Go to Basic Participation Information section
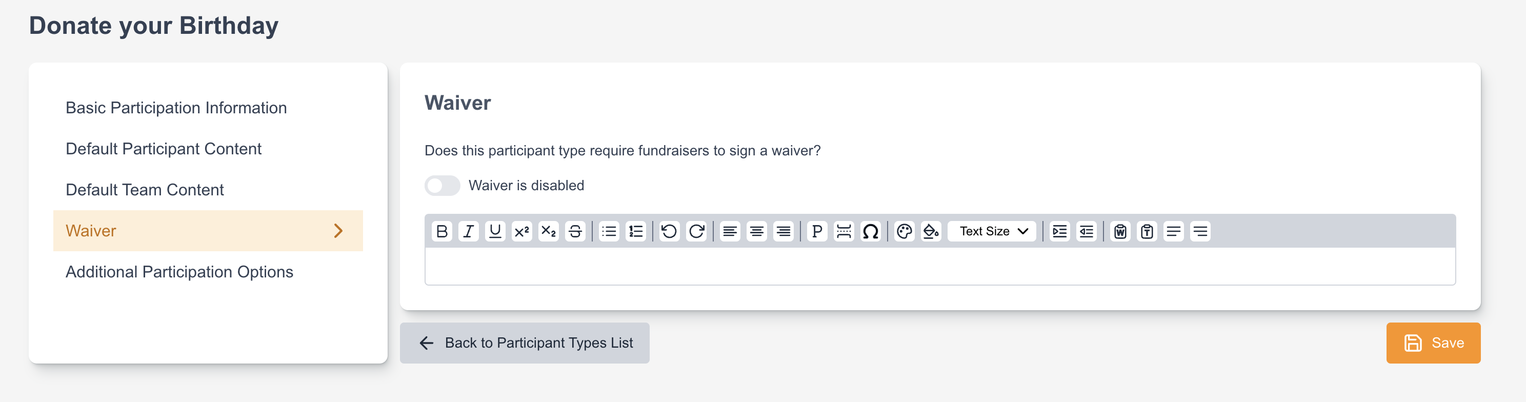The width and height of the screenshot is (1526, 402). click(176, 108)
